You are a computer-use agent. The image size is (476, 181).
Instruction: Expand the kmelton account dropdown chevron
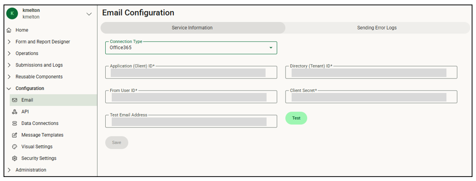coord(89,14)
